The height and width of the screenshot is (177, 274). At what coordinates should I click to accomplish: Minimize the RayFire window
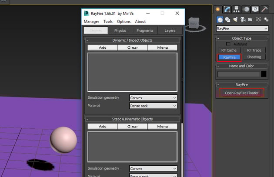[x=148, y=13]
